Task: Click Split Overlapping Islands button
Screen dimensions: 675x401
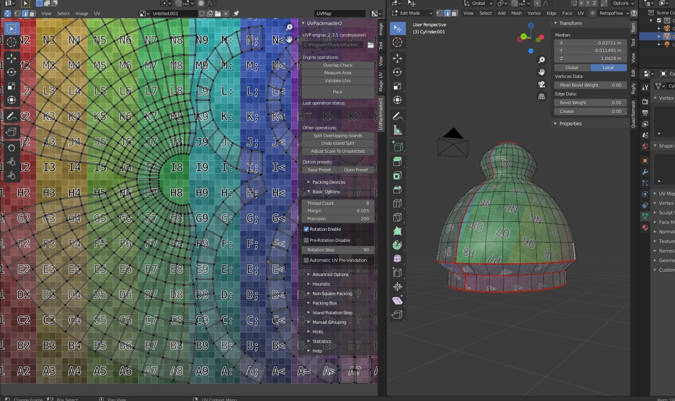Action: pos(338,135)
